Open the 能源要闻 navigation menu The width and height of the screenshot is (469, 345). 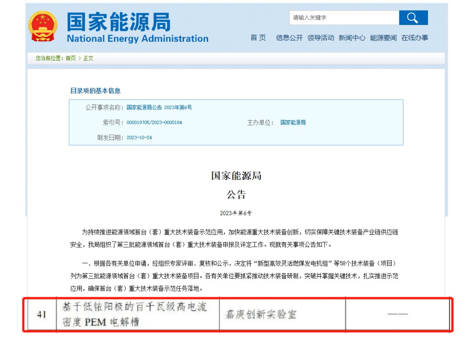coord(383,38)
